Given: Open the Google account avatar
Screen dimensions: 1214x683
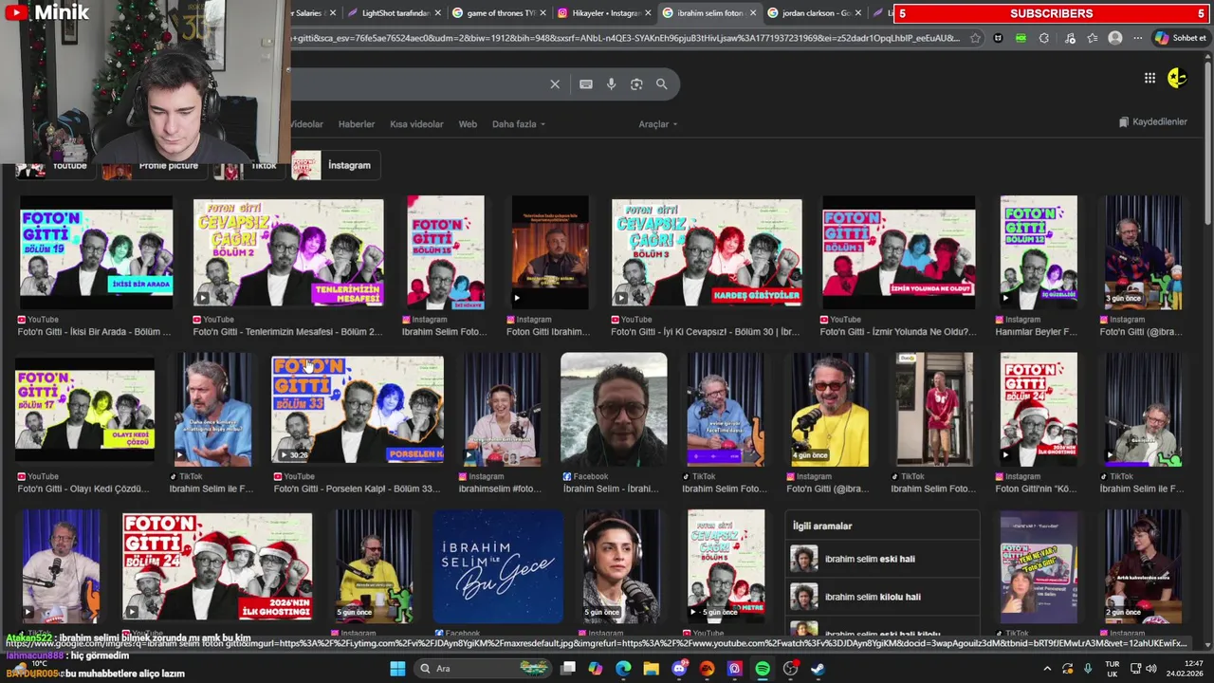Looking at the screenshot, I should (x=1177, y=78).
